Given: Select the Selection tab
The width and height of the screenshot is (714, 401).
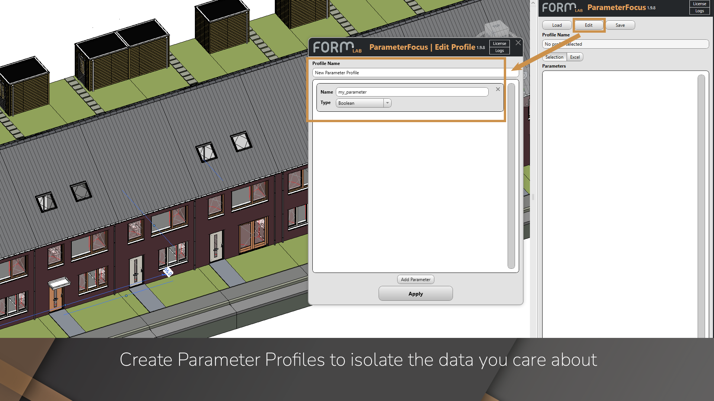Looking at the screenshot, I should click(x=554, y=57).
